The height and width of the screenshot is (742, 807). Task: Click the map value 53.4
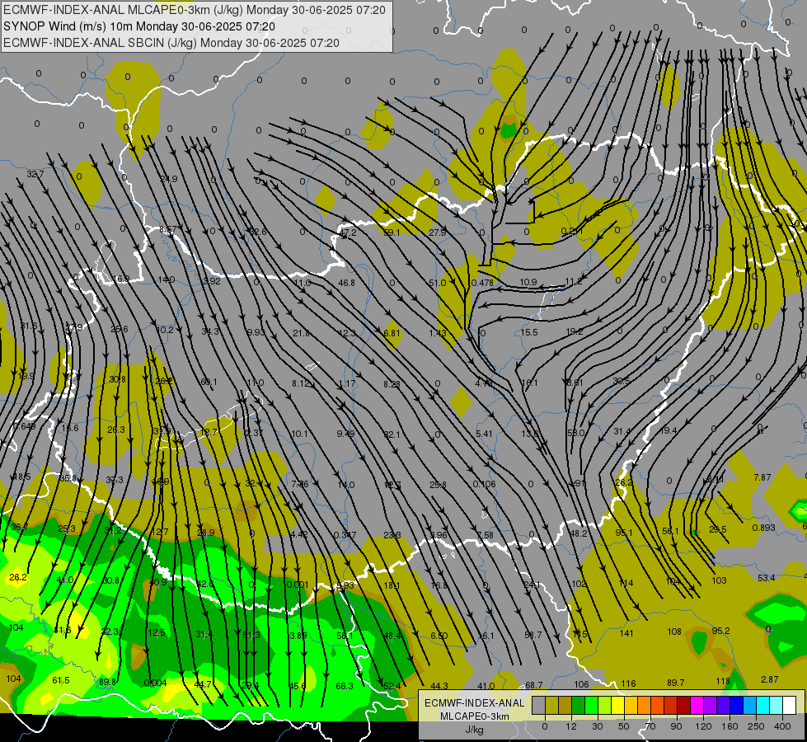pos(766,578)
